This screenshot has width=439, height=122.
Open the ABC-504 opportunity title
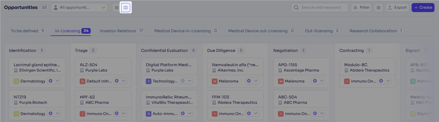pyautogui.click(x=288, y=97)
